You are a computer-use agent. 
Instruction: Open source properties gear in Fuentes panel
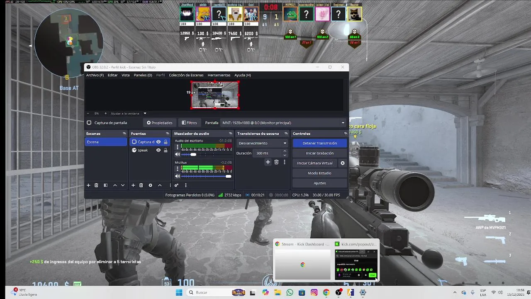(150, 185)
